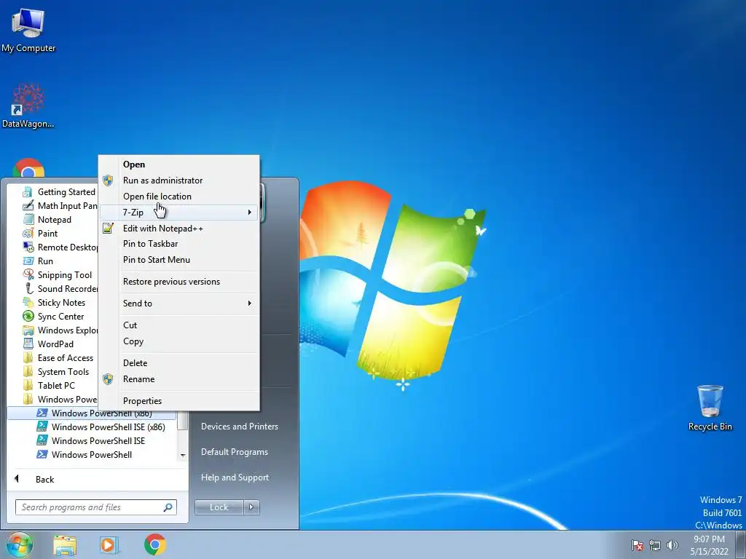Click the Action Center flag tray icon
The height and width of the screenshot is (559, 746).
point(637,545)
